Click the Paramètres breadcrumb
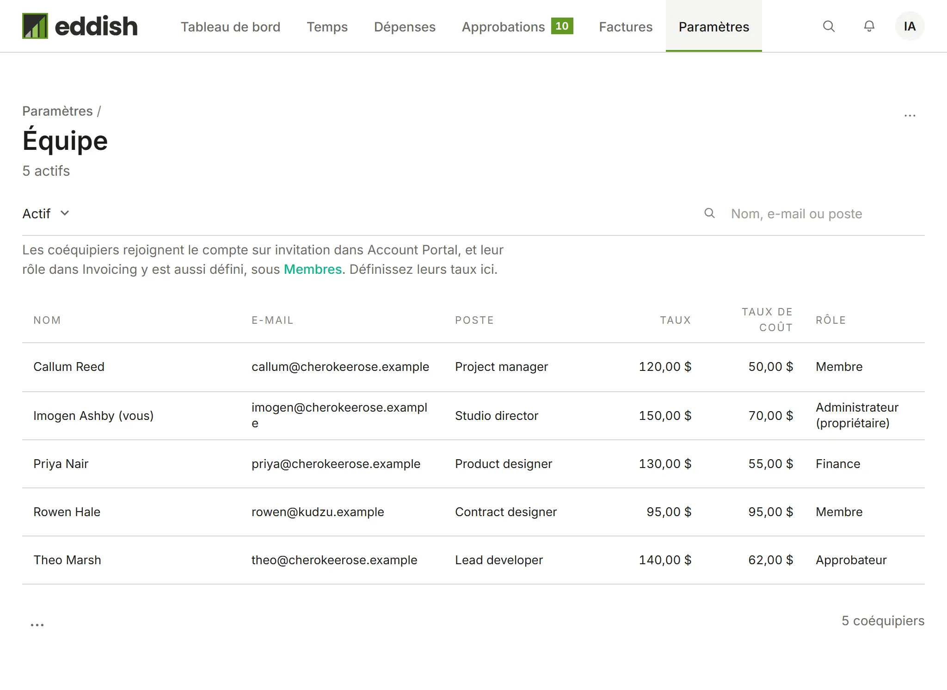 pos(57,111)
